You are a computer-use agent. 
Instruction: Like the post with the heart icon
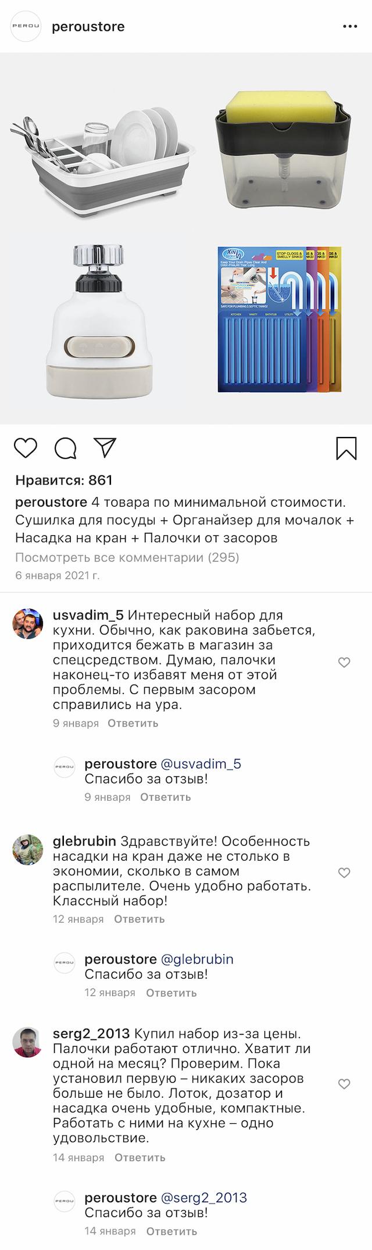[x=26, y=448]
